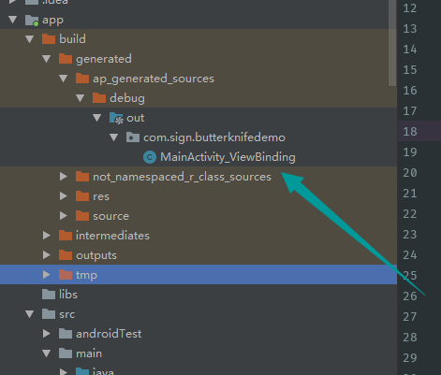Expand the outputs folder arrow
The width and height of the screenshot is (441, 375).
pyautogui.click(x=47, y=255)
